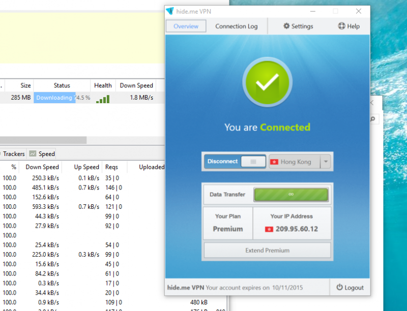The width and height of the screenshot is (407, 311).
Task: Open the Settings tab
Action: point(298,26)
